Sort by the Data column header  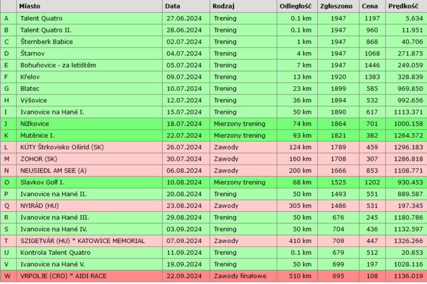tap(172, 6)
